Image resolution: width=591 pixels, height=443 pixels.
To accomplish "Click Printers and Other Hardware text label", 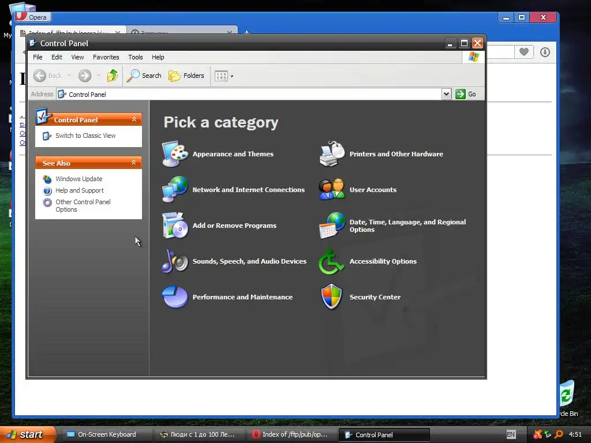I will 396,154.
